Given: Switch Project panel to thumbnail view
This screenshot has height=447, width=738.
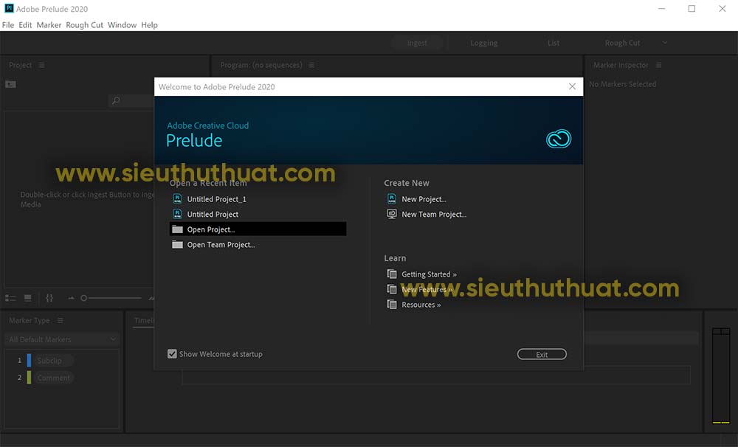Looking at the screenshot, I should point(28,298).
